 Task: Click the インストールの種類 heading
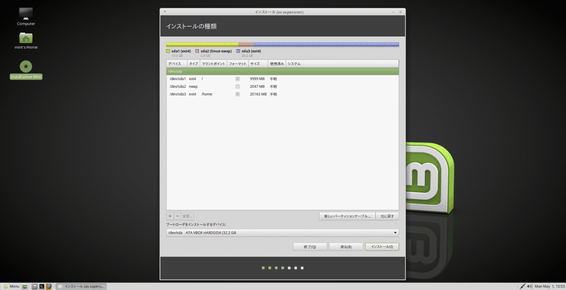(x=191, y=27)
